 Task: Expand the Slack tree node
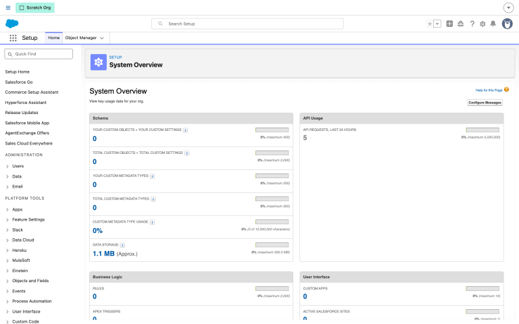point(7,230)
